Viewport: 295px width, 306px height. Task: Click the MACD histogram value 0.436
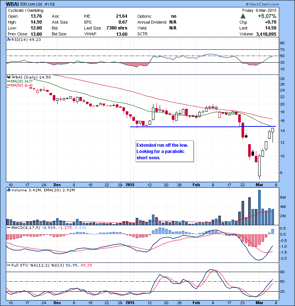point(80,227)
